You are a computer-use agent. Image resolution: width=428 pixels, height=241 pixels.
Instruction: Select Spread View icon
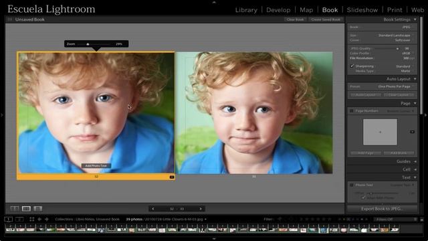pos(26,209)
